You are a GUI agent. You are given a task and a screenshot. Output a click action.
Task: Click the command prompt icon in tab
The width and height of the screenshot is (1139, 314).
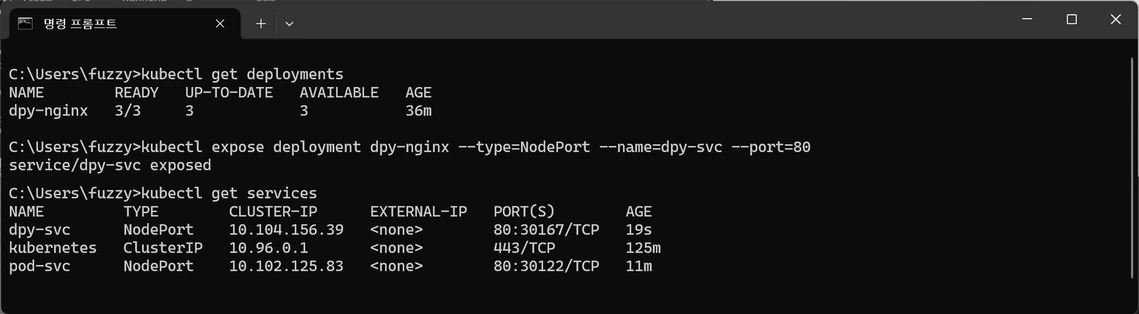tap(25, 23)
